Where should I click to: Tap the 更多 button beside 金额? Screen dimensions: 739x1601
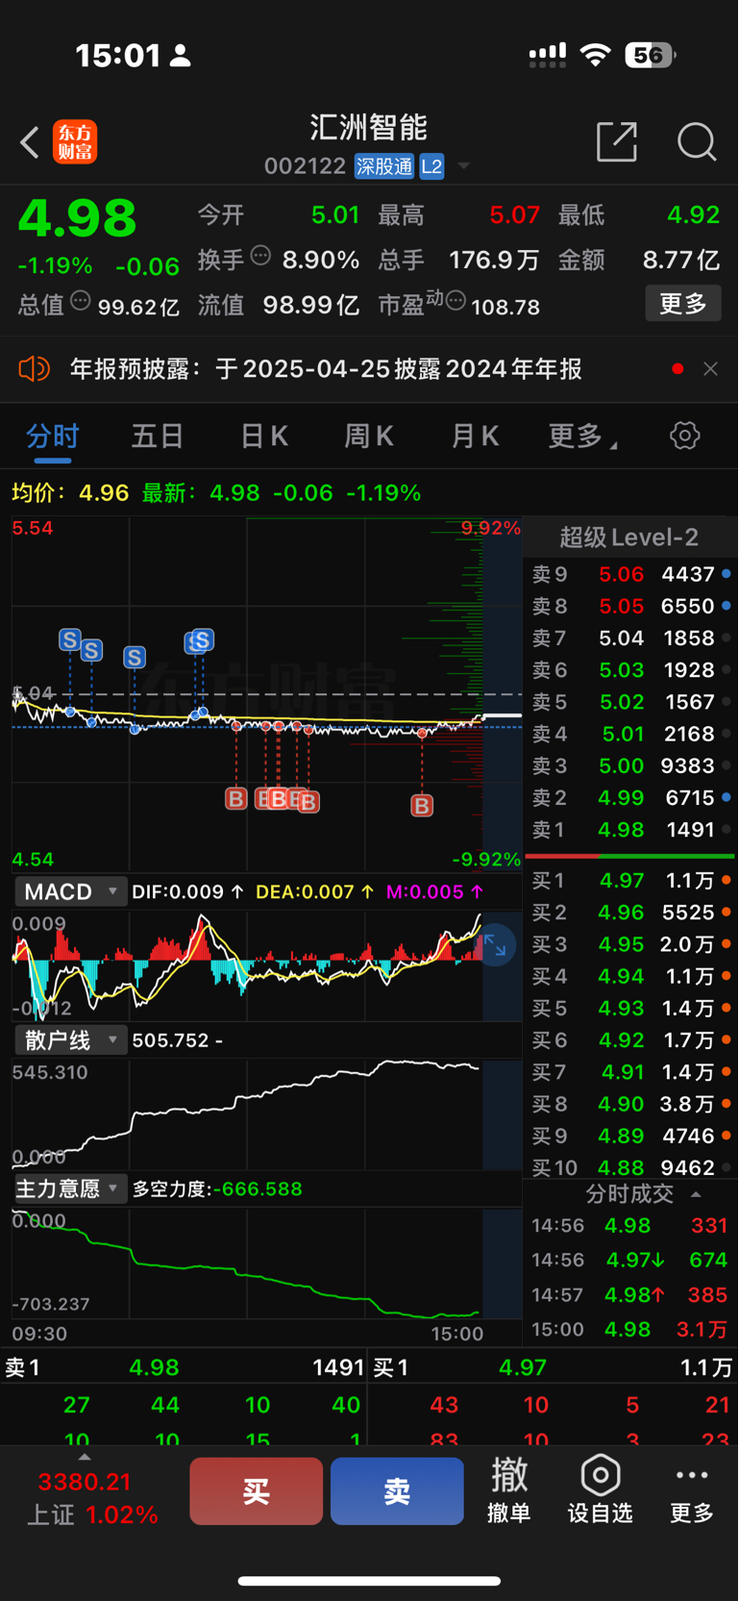tap(683, 304)
